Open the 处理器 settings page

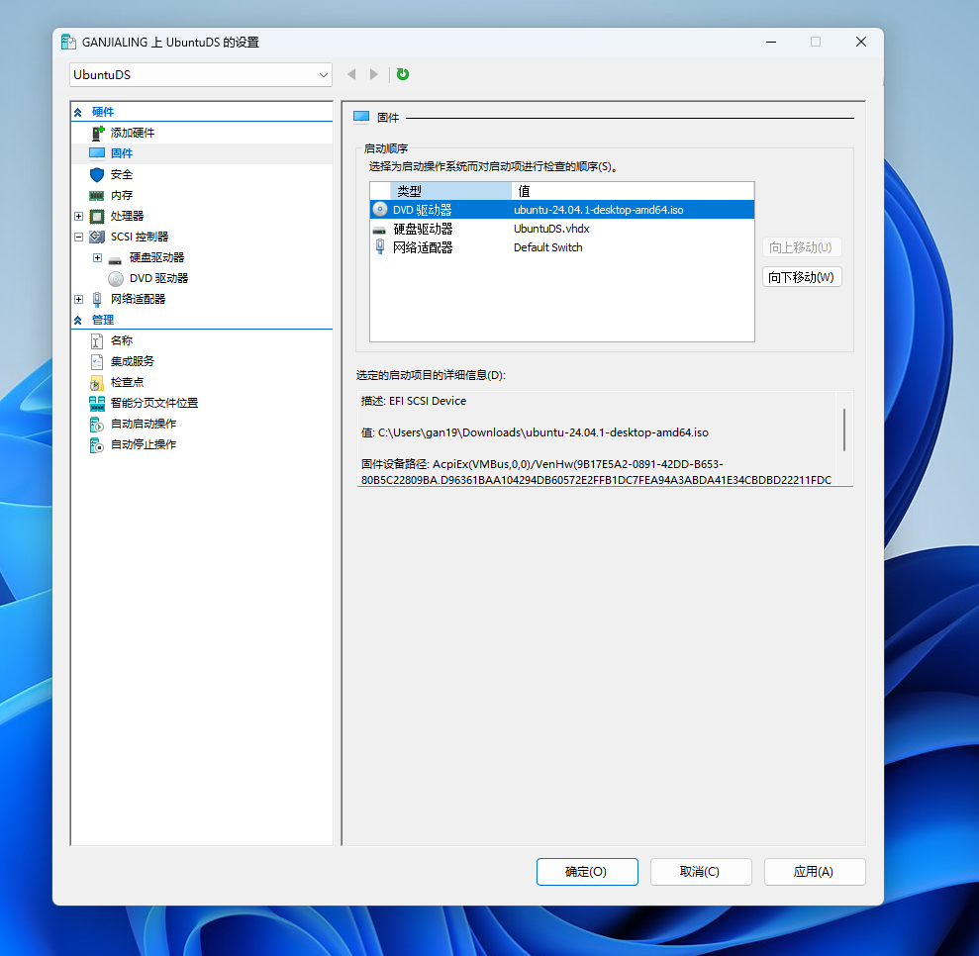(127, 216)
